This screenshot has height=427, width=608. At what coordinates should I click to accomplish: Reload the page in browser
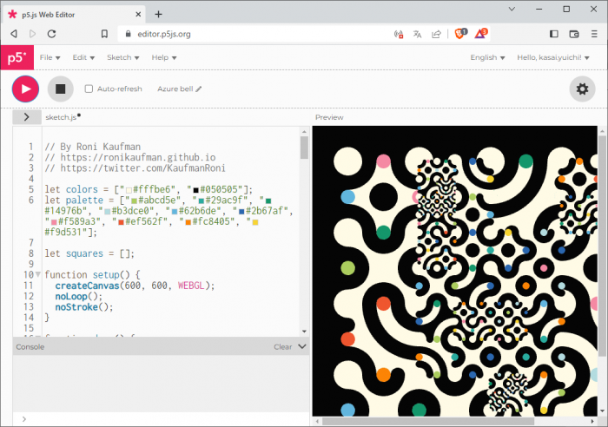pyautogui.click(x=52, y=34)
